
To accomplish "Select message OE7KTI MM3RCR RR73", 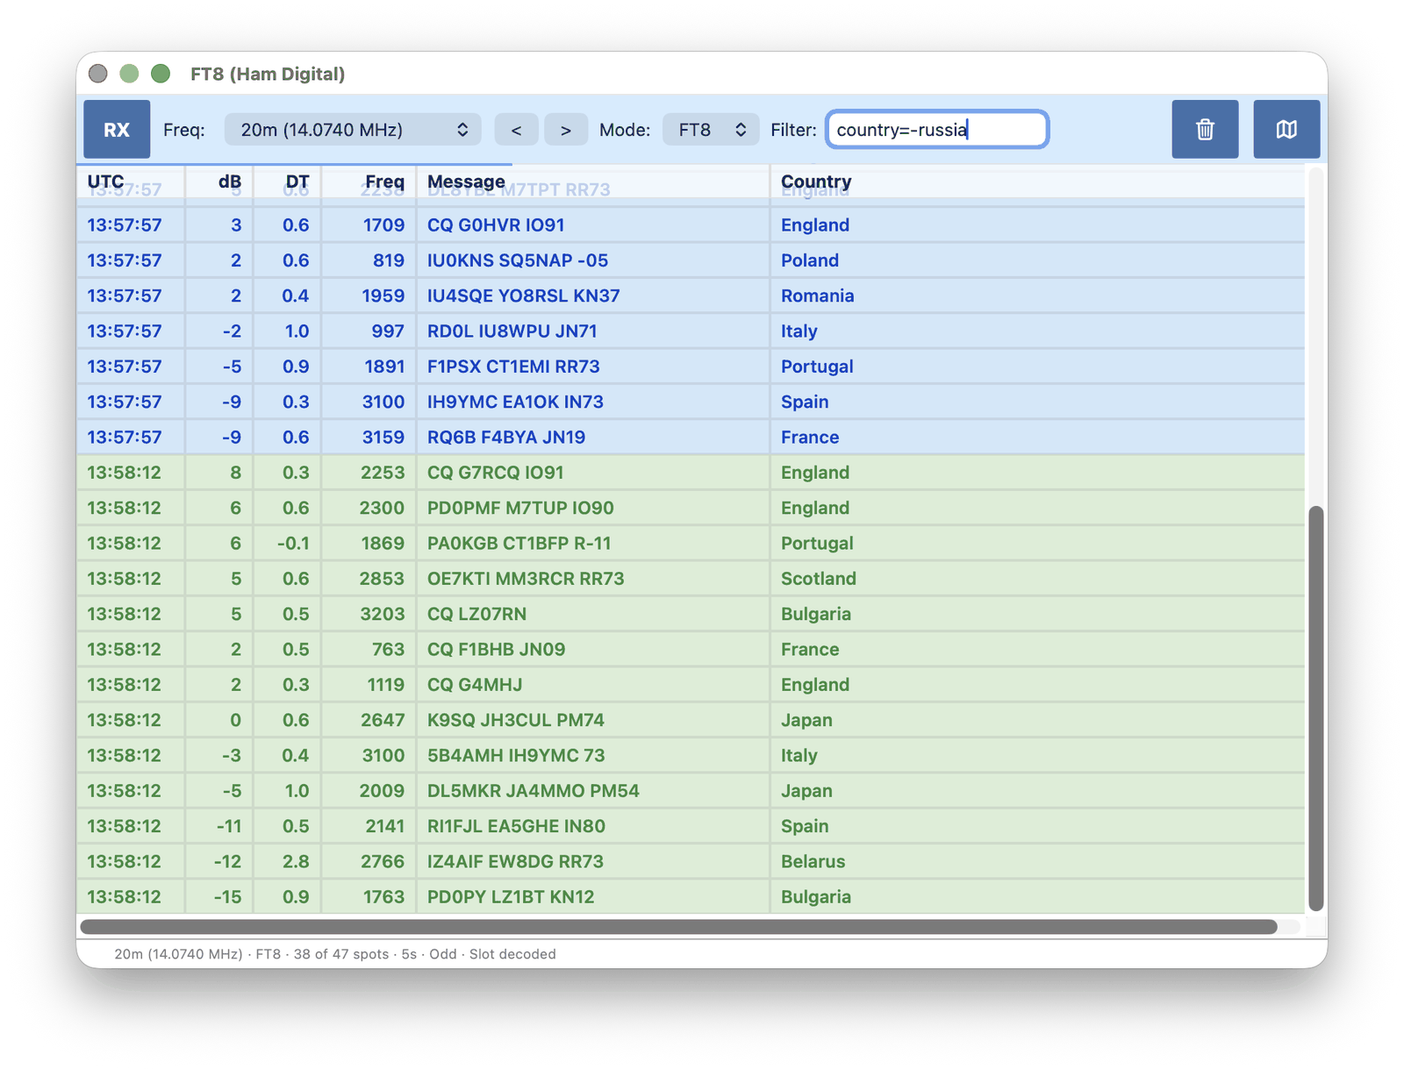I will point(526,579).
